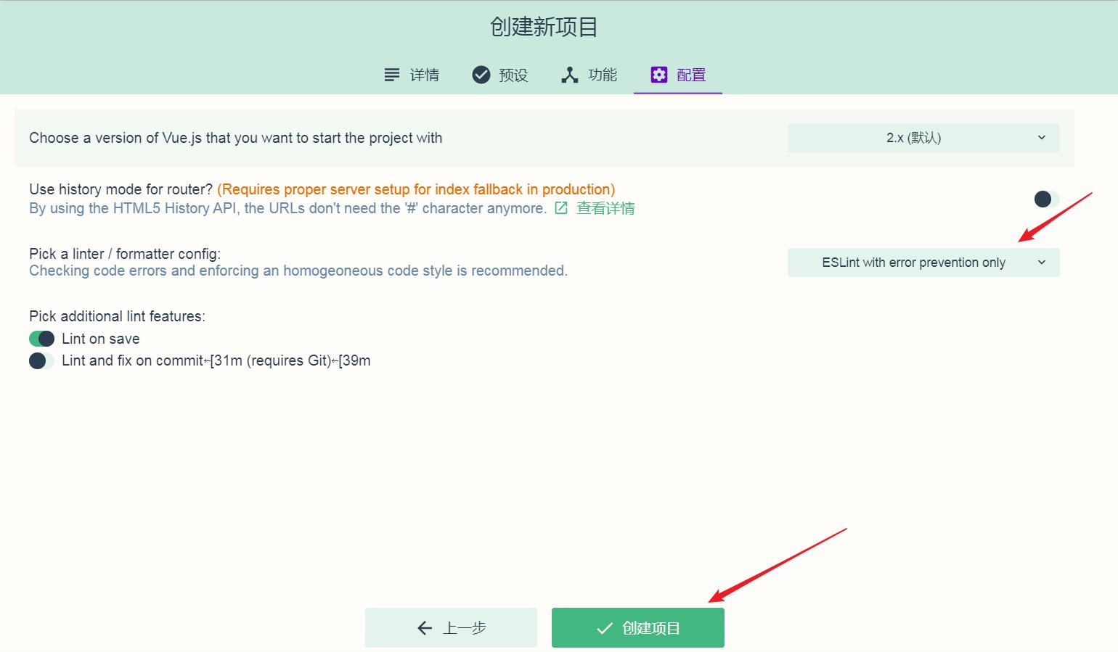The image size is (1118, 652).
Task: Click the orange 'Requires proper server setup' warning text
Action: [416, 189]
